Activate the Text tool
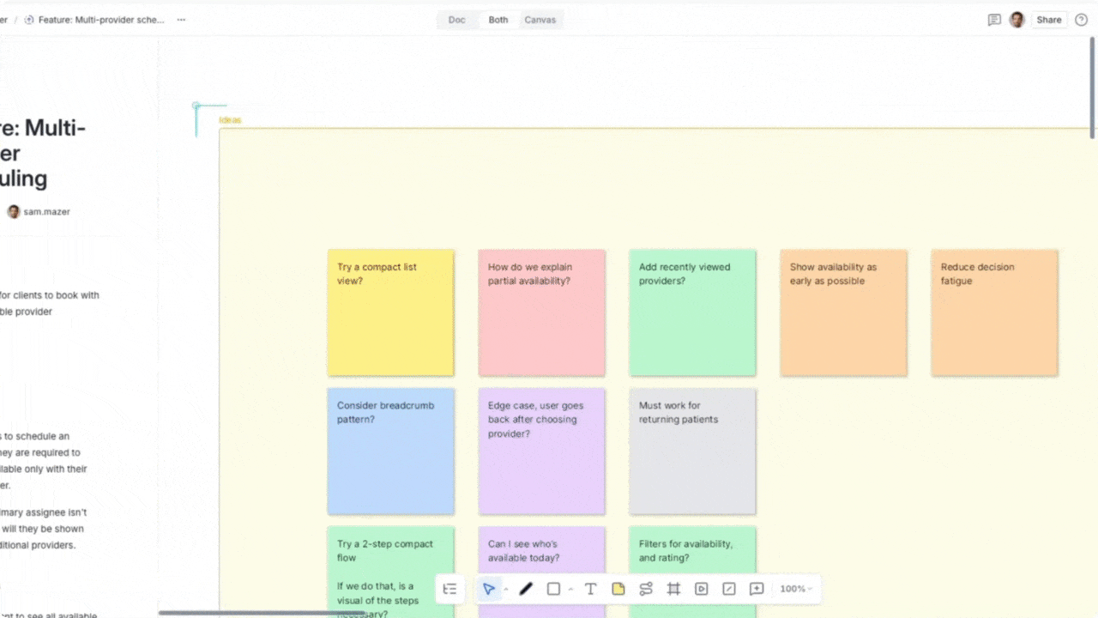This screenshot has height=618, width=1098. pyautogui.click(x=590, y=589)
